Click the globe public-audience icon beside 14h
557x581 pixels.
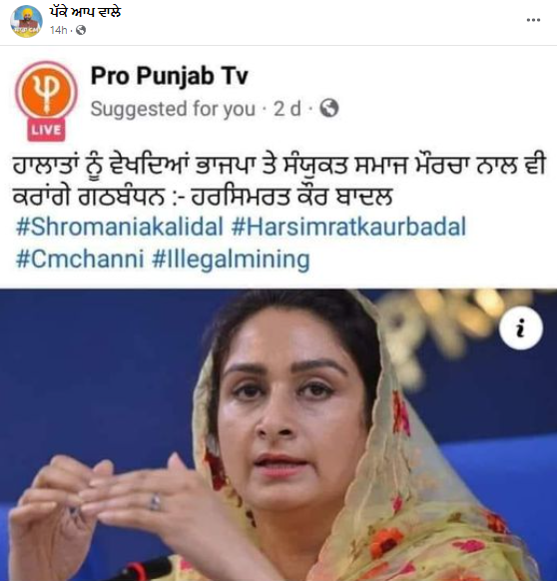click(81, 30)
